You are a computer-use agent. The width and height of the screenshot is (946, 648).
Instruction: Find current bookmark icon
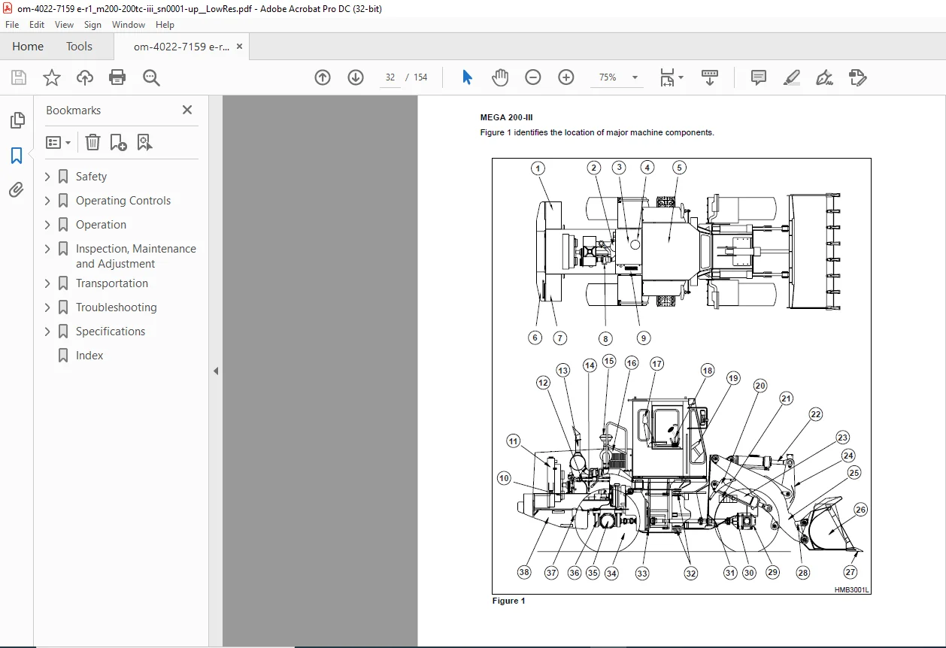[145, 142]
